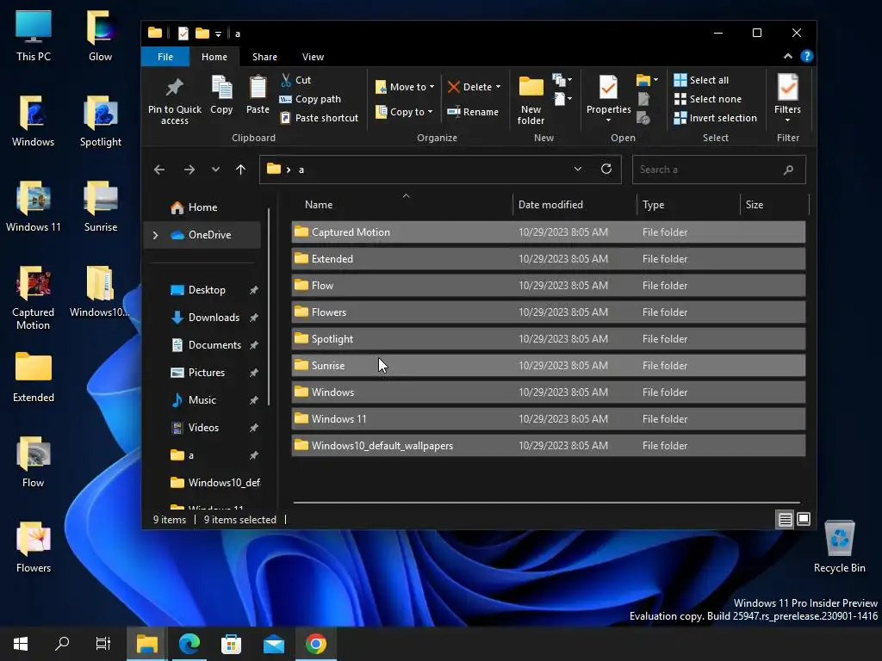Switch to the View ribbon tab
This screenshot has height=661, width=882.
[313, 57]
